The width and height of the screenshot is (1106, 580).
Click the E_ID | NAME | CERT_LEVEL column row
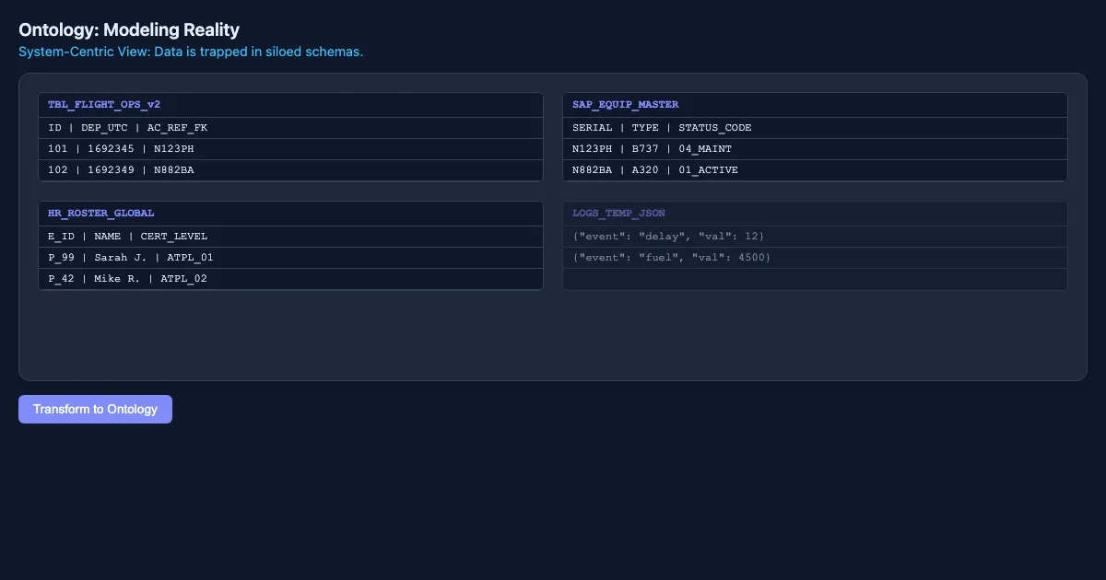(x=290, y=237)
